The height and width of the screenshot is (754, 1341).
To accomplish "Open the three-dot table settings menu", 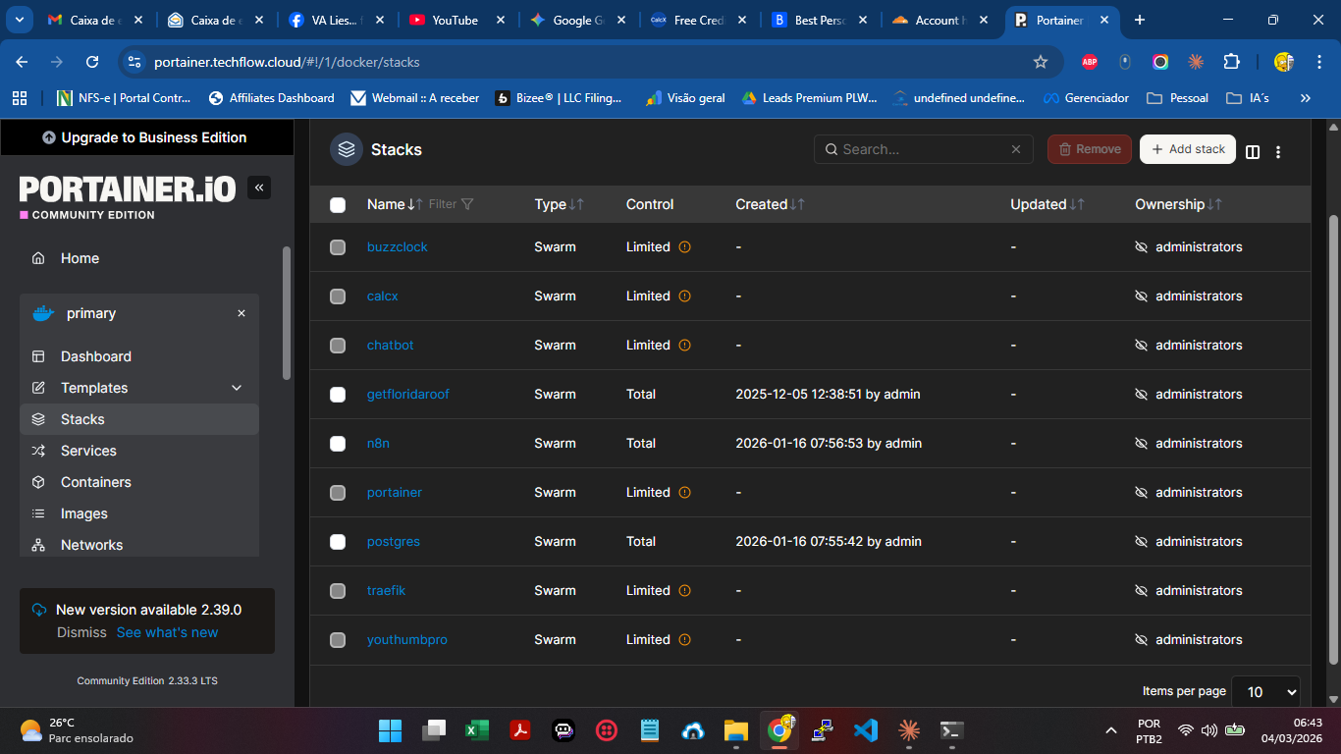I will 1278,151.
